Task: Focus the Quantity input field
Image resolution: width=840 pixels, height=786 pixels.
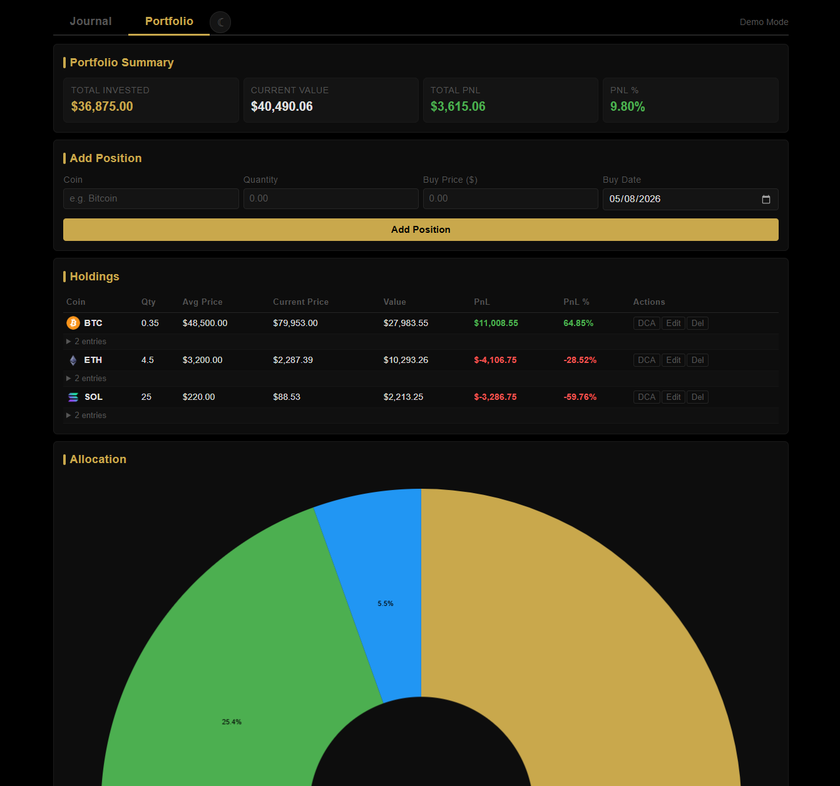Action: point(330,198)
